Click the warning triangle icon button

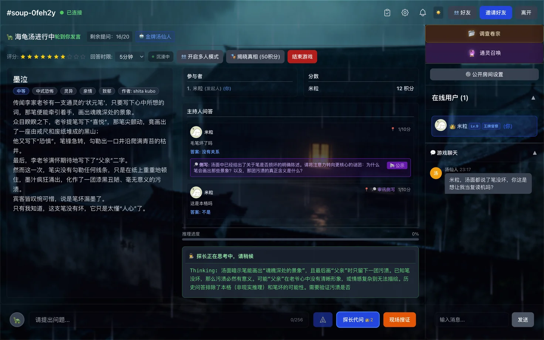[323, 320]
